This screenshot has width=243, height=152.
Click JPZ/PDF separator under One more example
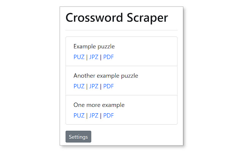pos(101,116)
